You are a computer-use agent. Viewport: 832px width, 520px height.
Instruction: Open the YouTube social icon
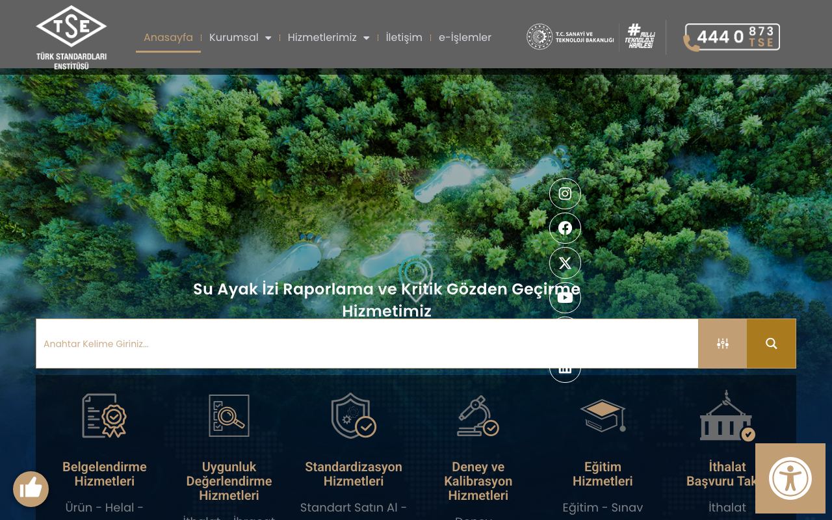565,298
